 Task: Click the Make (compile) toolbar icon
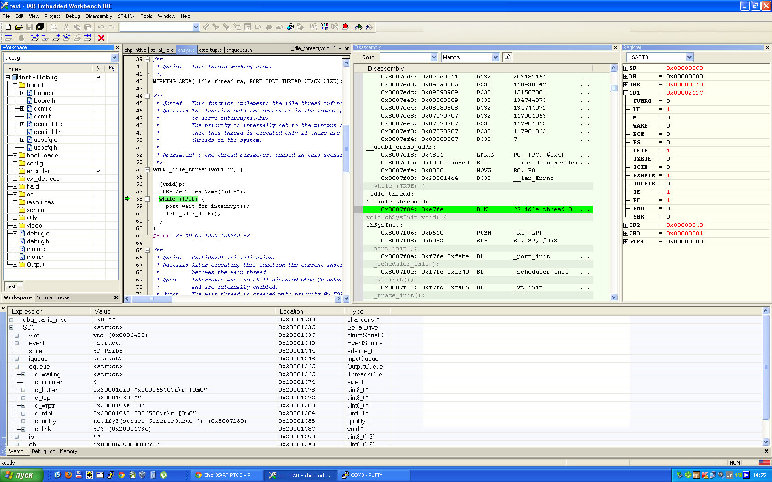tap(324, 27)
